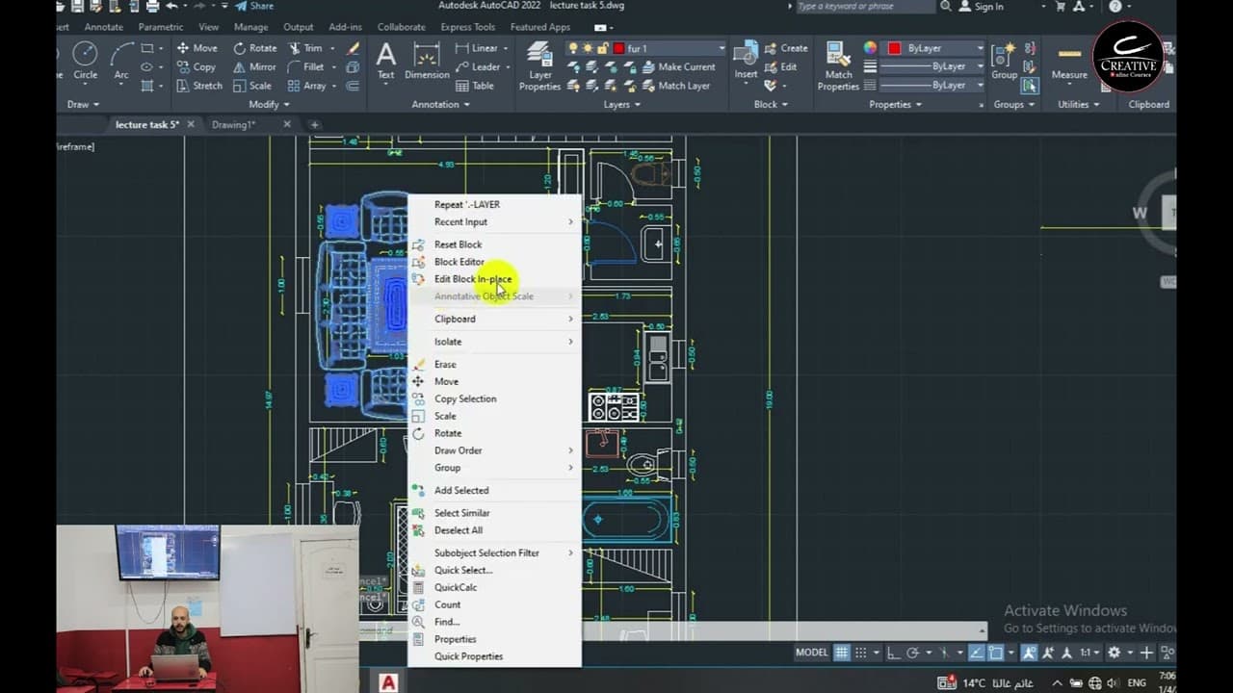Start the Dimension tool

(427, 61)
